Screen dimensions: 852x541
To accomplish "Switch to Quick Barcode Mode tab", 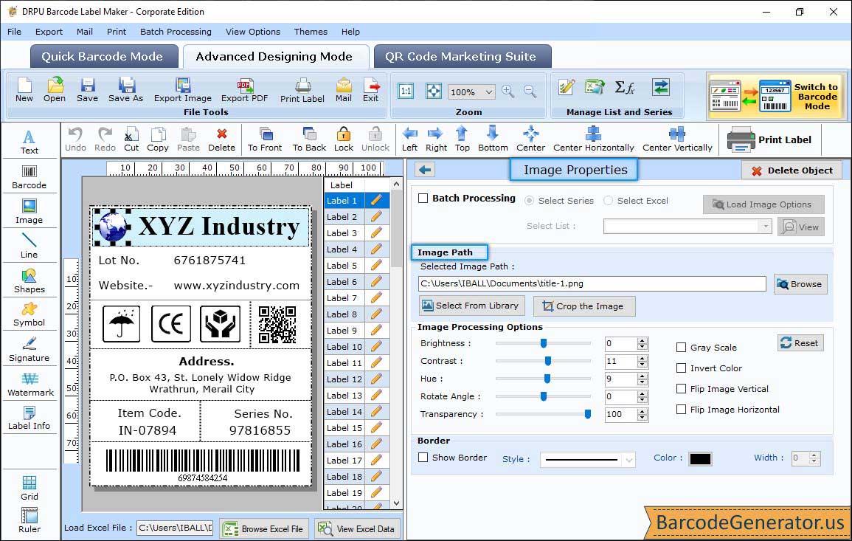I will click(x=103, y=57).
